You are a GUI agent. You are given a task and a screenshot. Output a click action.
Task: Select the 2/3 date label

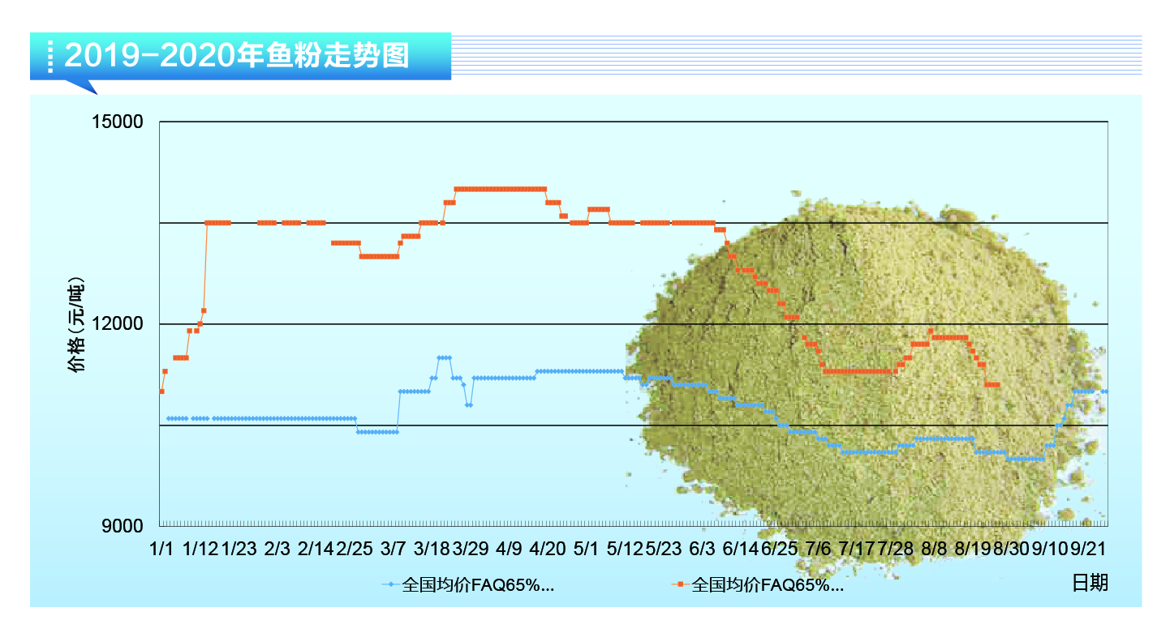(277, 549)
